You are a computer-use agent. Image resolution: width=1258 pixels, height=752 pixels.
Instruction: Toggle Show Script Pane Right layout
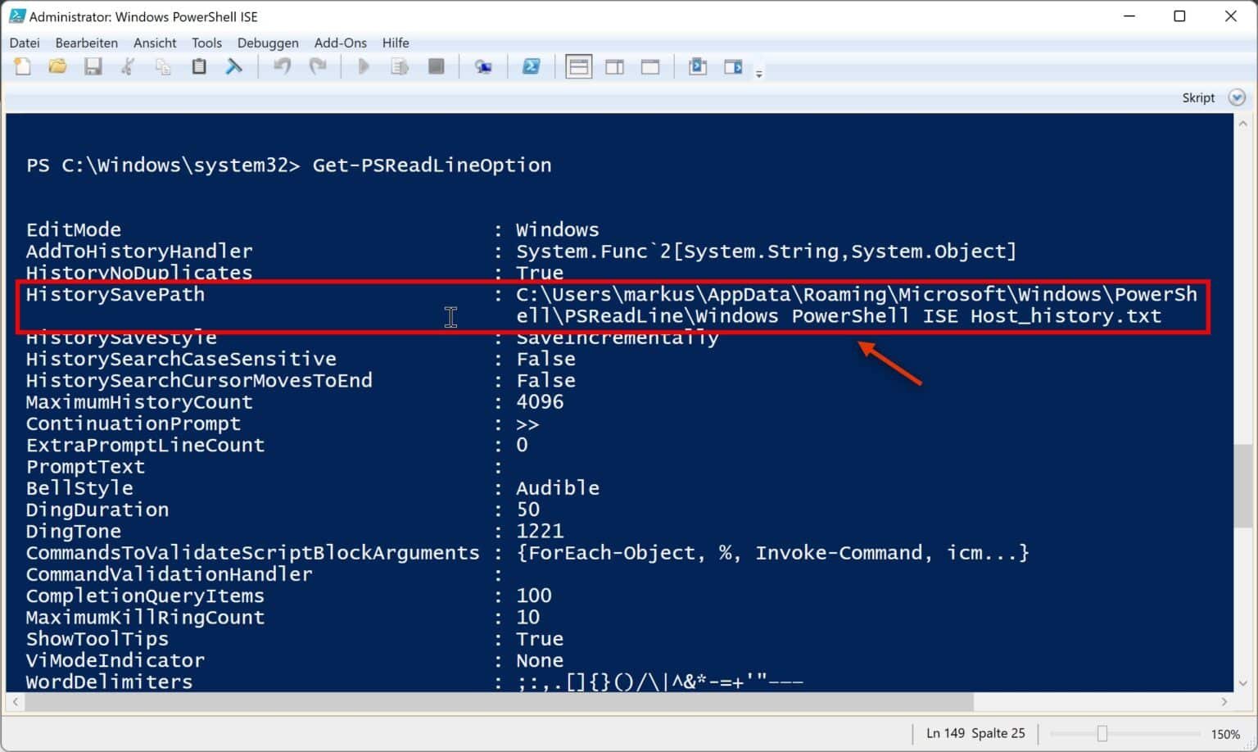point(614,66)
